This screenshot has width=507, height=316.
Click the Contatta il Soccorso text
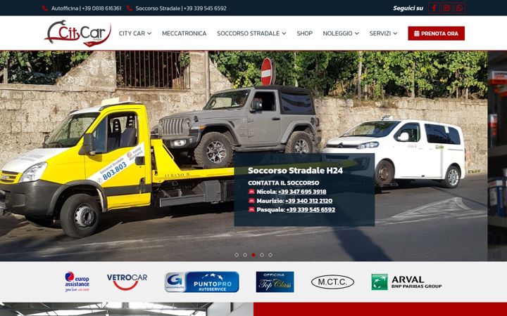pyautogui.click(x=284, y=183)
